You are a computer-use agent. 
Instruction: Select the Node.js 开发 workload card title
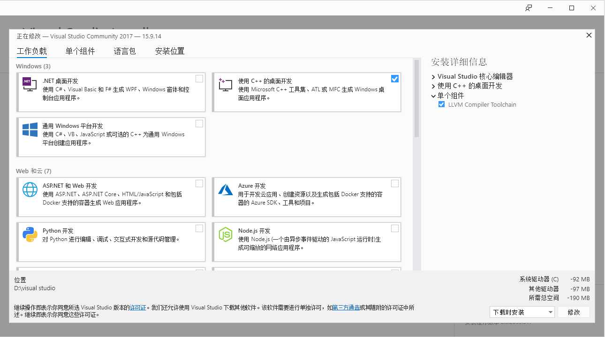coord(254,231)
